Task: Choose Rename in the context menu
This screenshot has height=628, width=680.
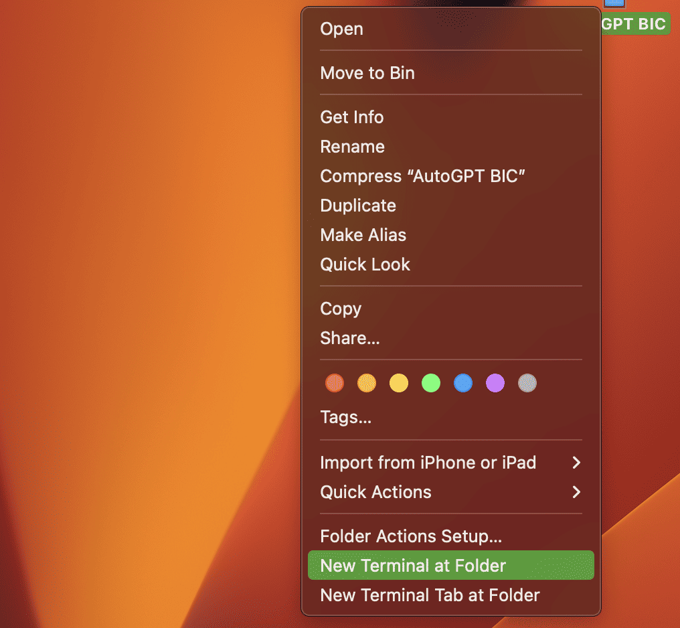Action: pyautogui.click(x=450, y=147)
